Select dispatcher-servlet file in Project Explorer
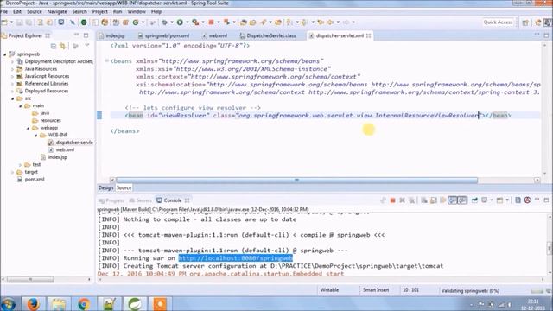Viewport: 553px width, 311px height. pos(70,143)
